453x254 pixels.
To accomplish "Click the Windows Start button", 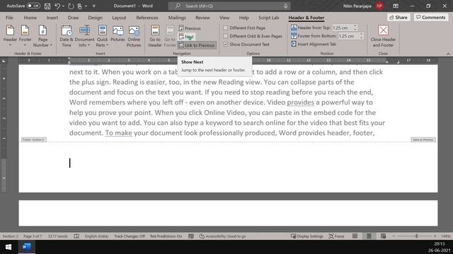I will click(x=8, y=247).
